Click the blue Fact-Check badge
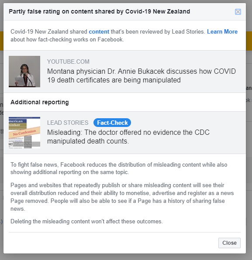Image resolution: width=252 pixels, height=260 pixels. click(112, 123)
